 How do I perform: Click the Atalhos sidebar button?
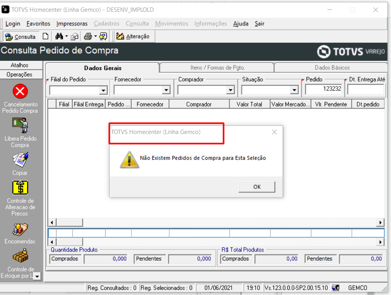20,65
